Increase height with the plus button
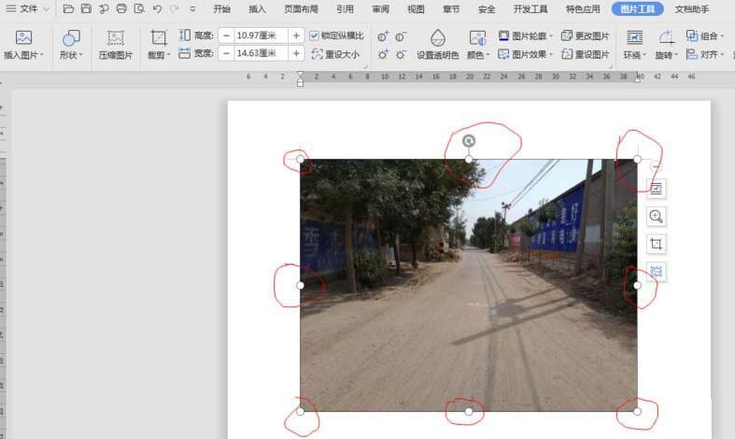This screenshot has height=439, width=735. (x=296, y=35)
